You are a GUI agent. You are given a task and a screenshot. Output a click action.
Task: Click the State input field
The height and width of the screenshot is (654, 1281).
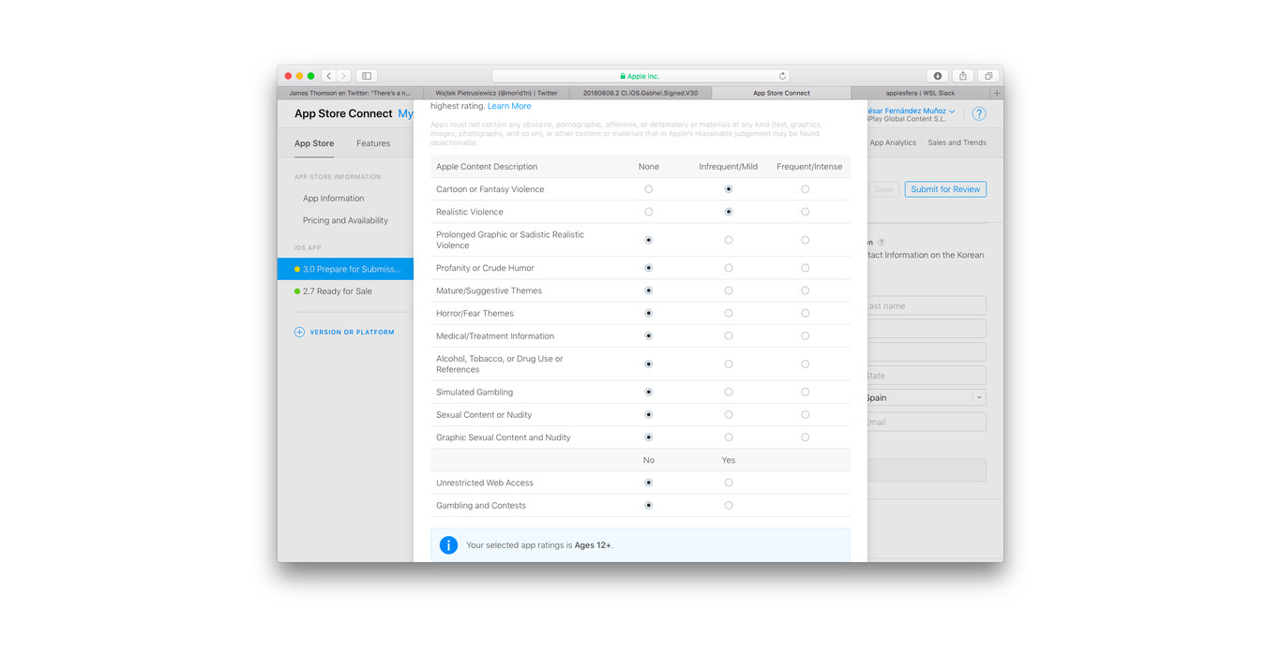[927, 375]
